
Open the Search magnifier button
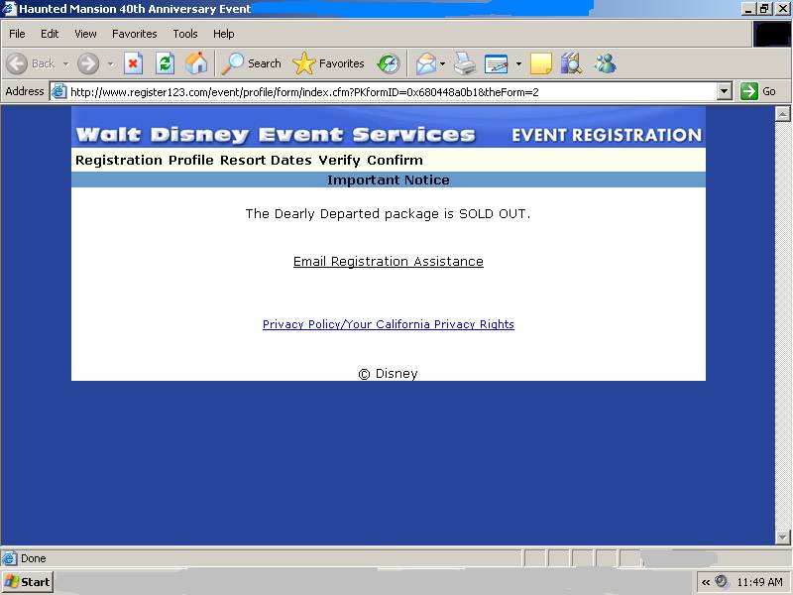click(252, 63)
